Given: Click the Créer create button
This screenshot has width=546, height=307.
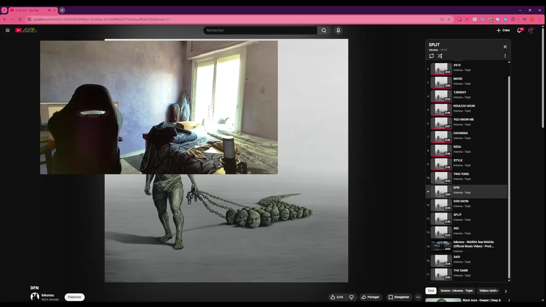Looking at the screenshot, I should pos(503,30).
